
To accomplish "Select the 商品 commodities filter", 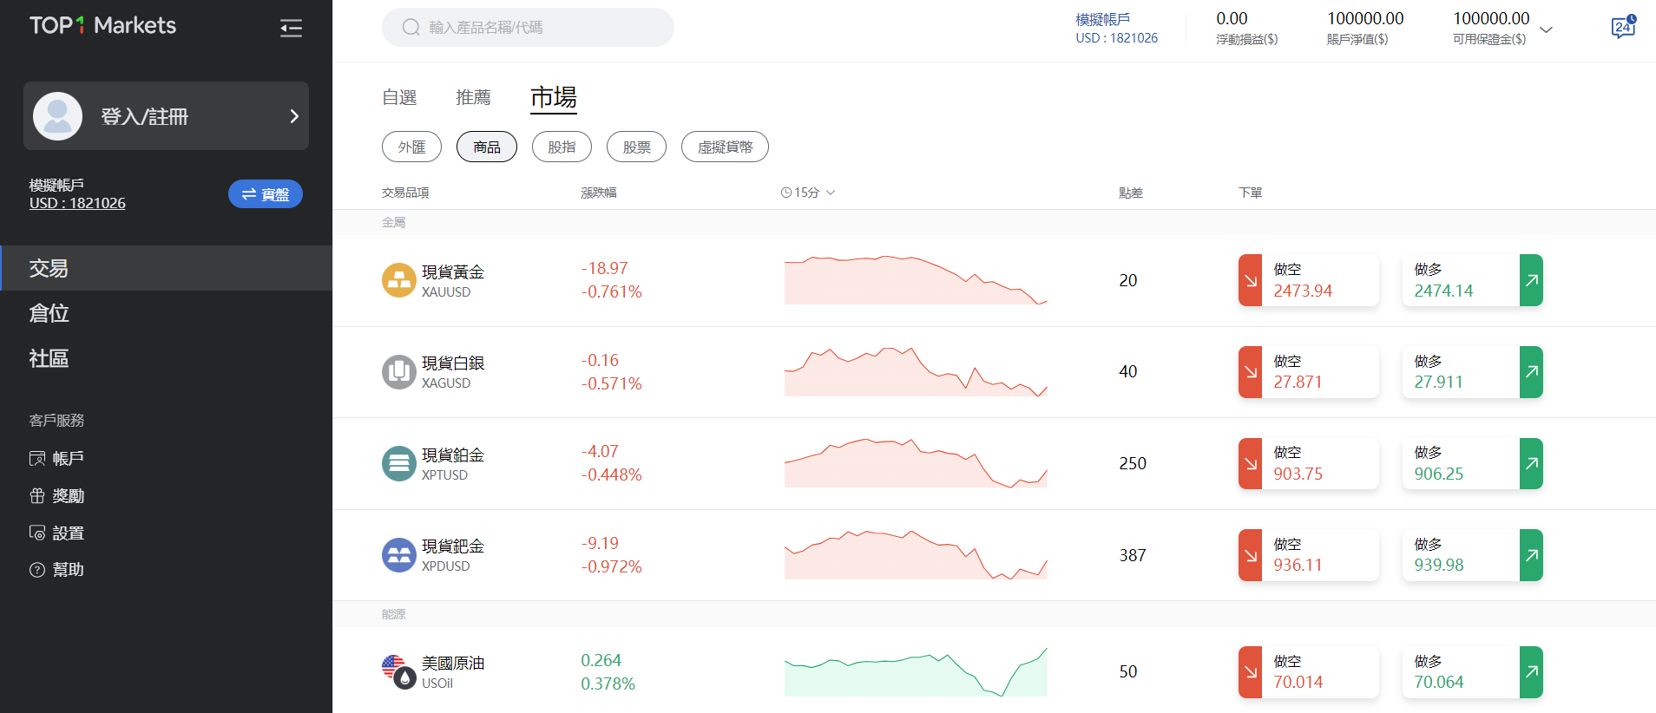I will point(487,147).
